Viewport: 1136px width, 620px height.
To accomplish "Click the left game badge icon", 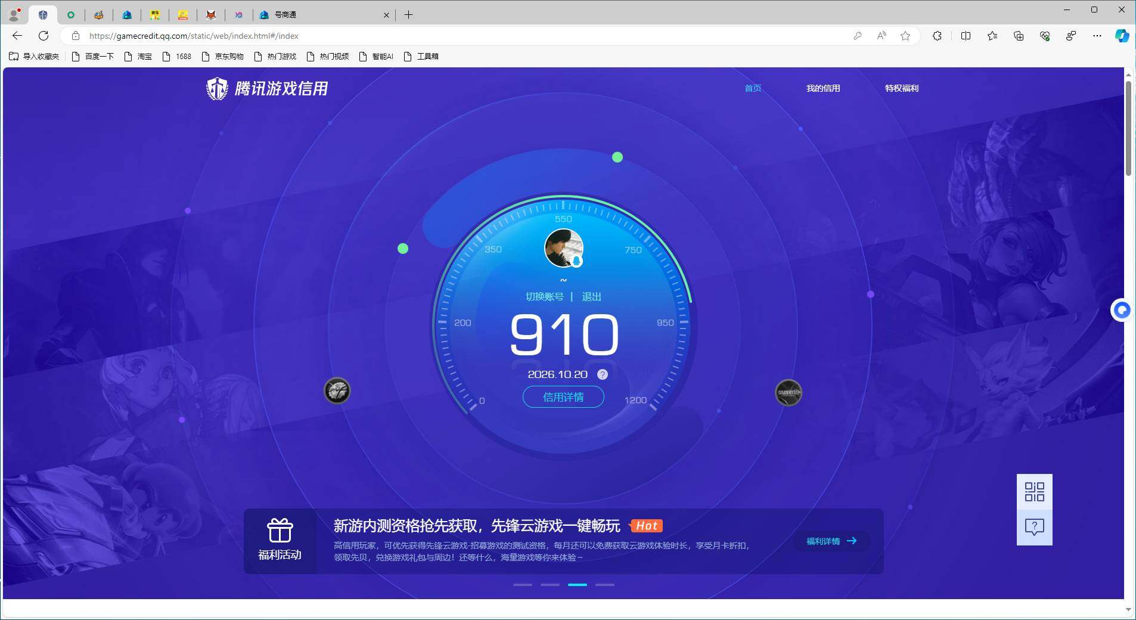I will [337, 391].
